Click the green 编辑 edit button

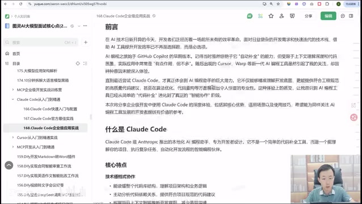coord(329,16)
